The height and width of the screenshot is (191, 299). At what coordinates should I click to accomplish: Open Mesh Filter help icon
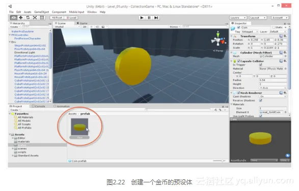coord(281,52)
